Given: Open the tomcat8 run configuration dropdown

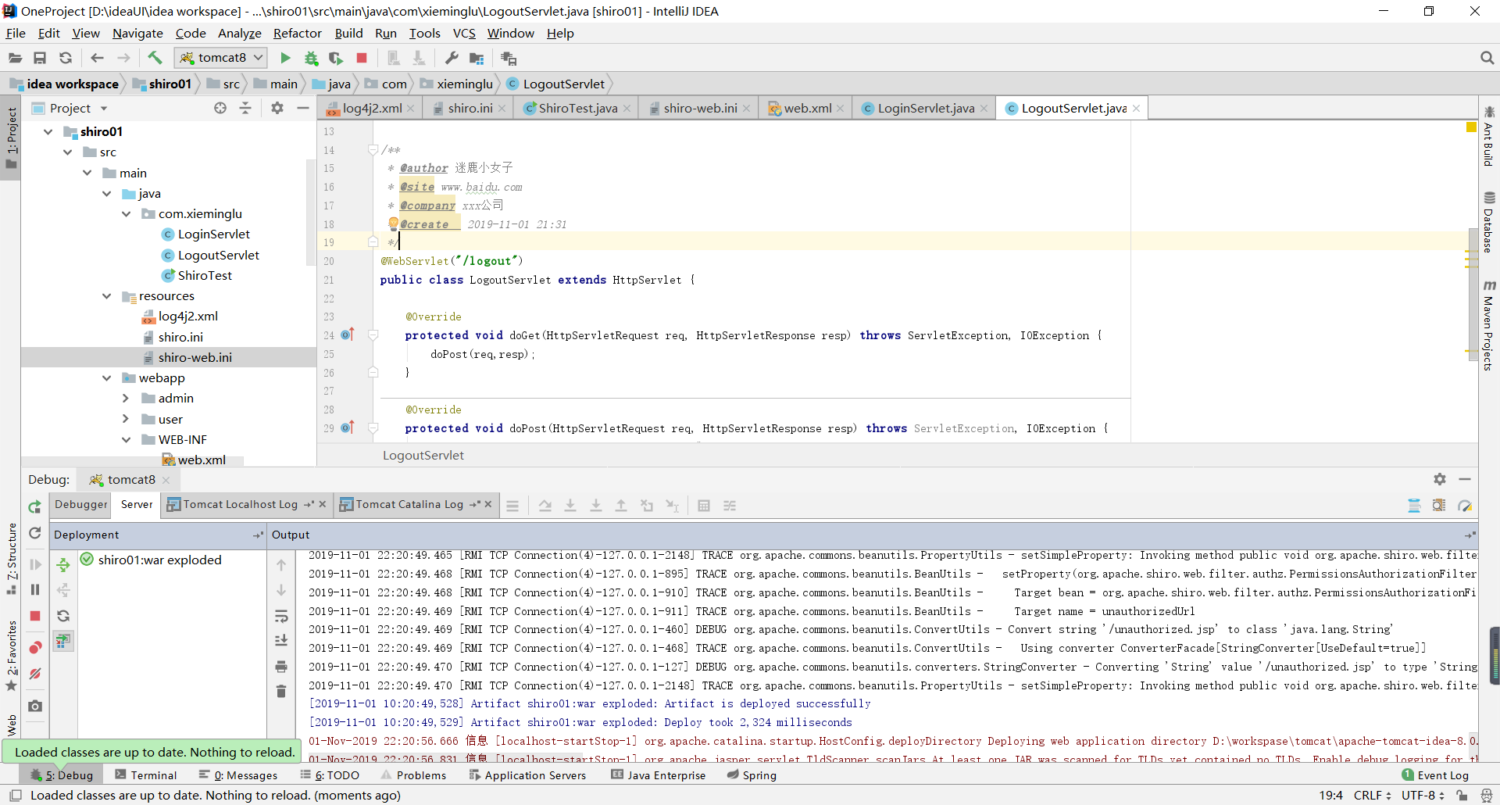Looking at the screenshot, I should coord(258,57).
